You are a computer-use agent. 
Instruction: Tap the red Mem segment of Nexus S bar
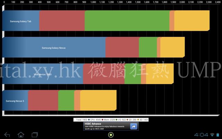point(43,101)
